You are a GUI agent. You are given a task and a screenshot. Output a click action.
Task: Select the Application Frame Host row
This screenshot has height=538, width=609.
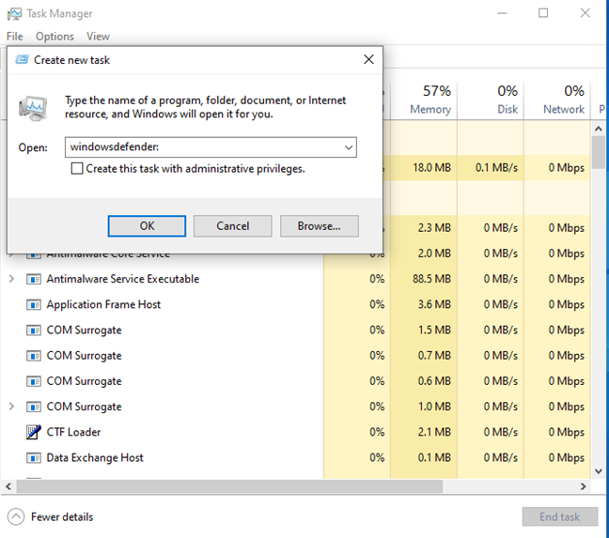[295, 304]
